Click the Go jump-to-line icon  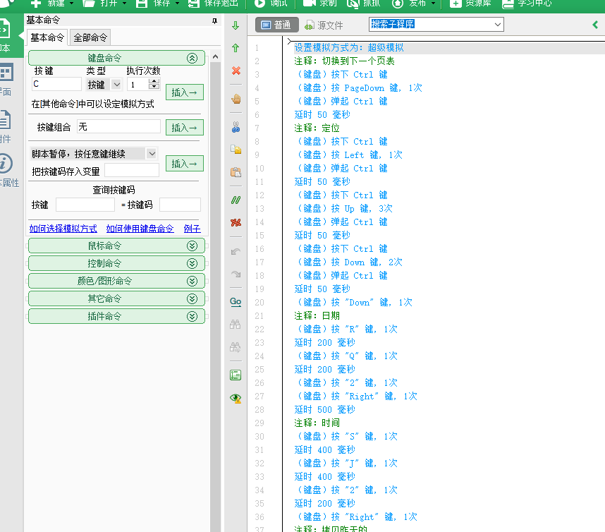(236, 301)
